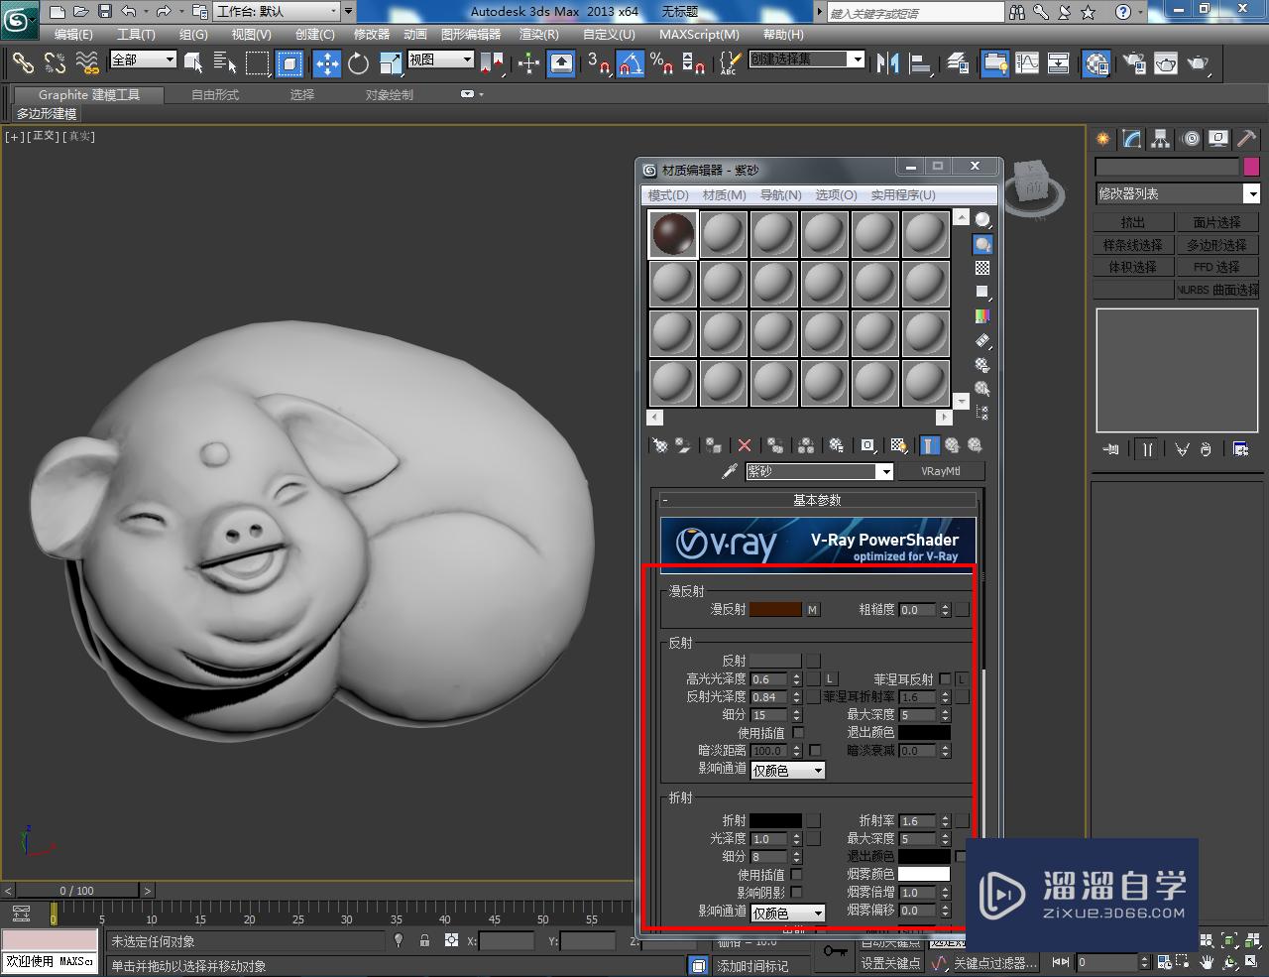Click Sample Type sphere icon
This screenshot has height=977, width=1269.
click(981, 220)
